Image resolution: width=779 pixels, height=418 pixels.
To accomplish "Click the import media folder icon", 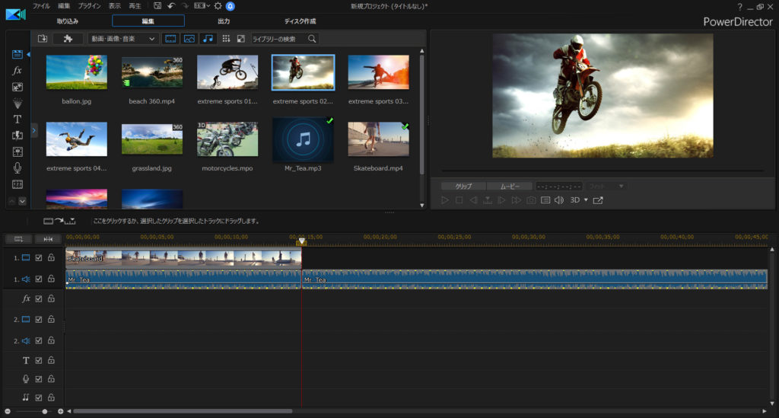I will tap(43, 38).
